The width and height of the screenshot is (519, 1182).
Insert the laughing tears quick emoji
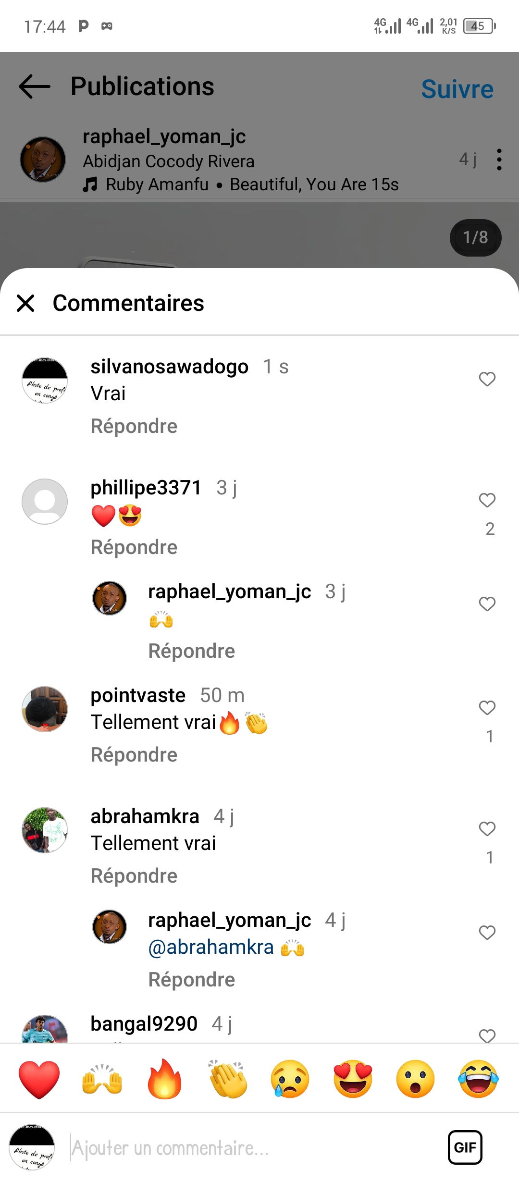point(479,1079)
